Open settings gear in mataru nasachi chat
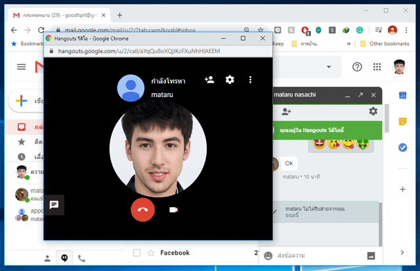Viewport: 420px width, 271px height. click(x=373, y=111)
